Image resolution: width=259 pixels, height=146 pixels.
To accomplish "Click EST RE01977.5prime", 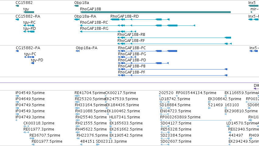I will (47, 142).
